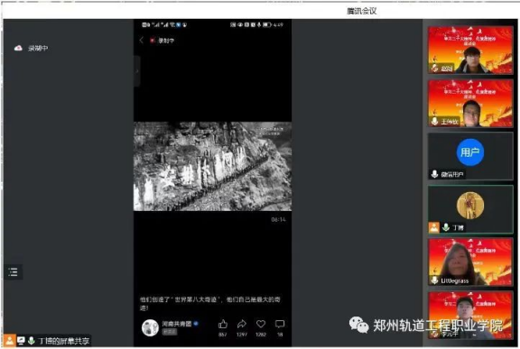Toggle the microphone icon on the 丁博 tile
The height and width of the screenshot is (349, 520).
(446, 227)
